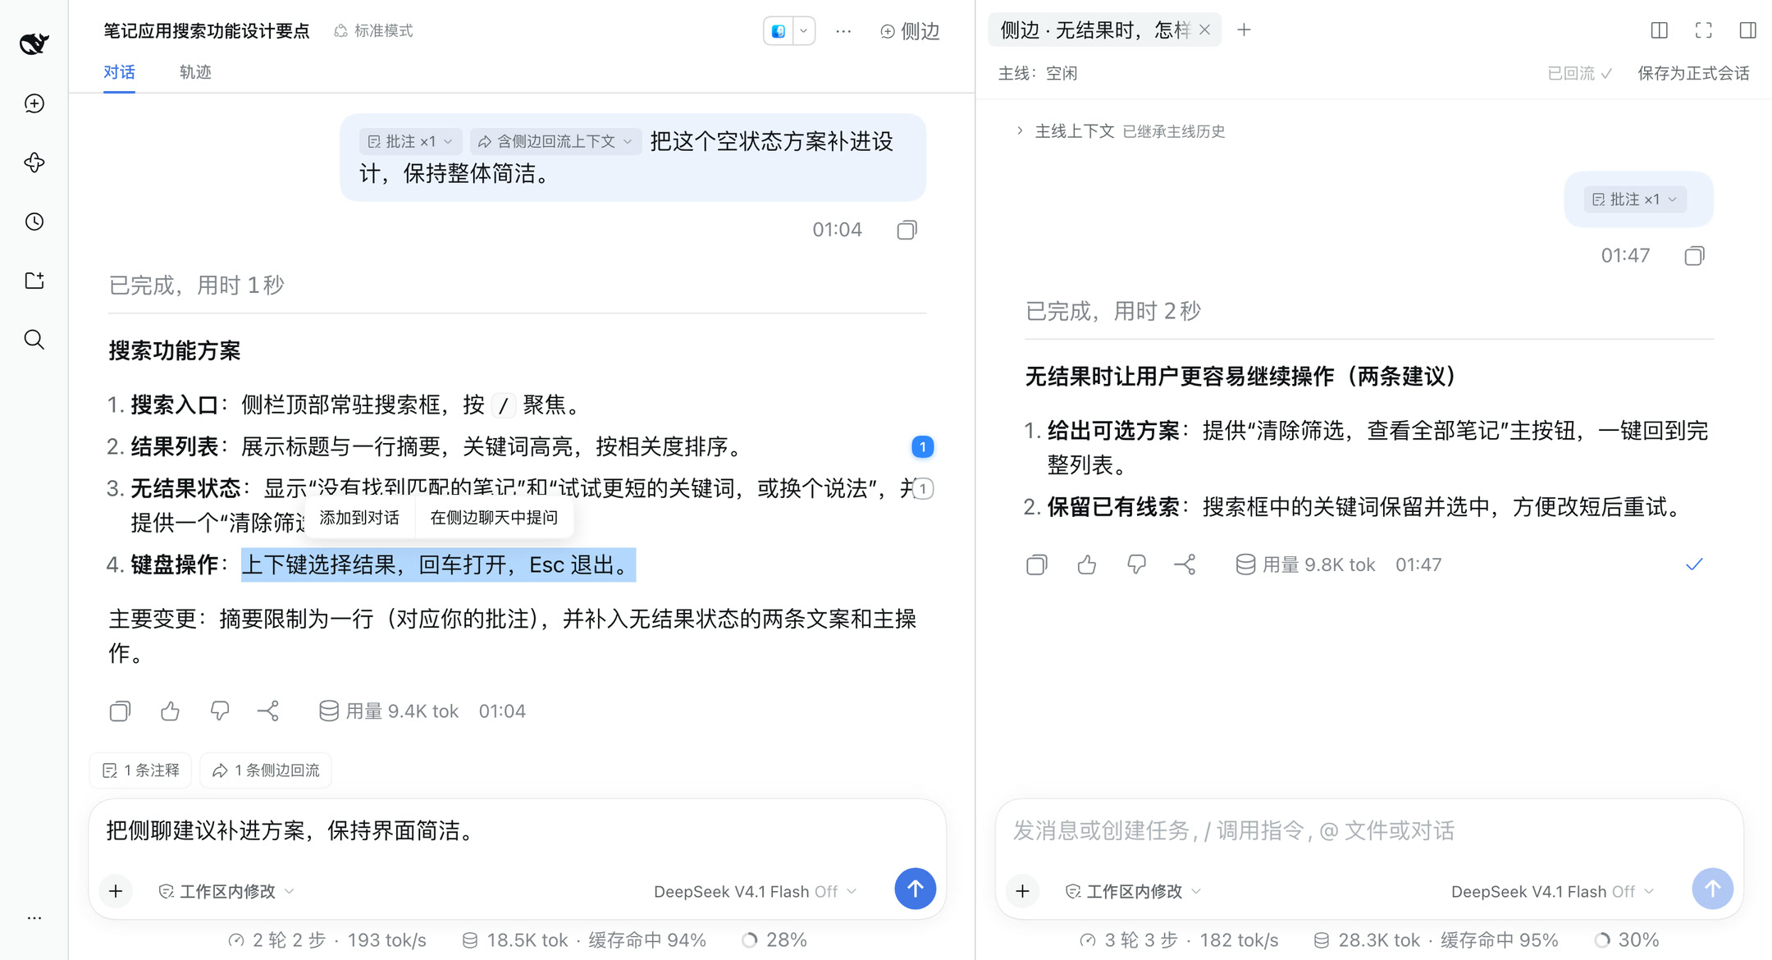
Task: Open the sidebar more options ellipsis at bottom
Action: coord(34,918)
